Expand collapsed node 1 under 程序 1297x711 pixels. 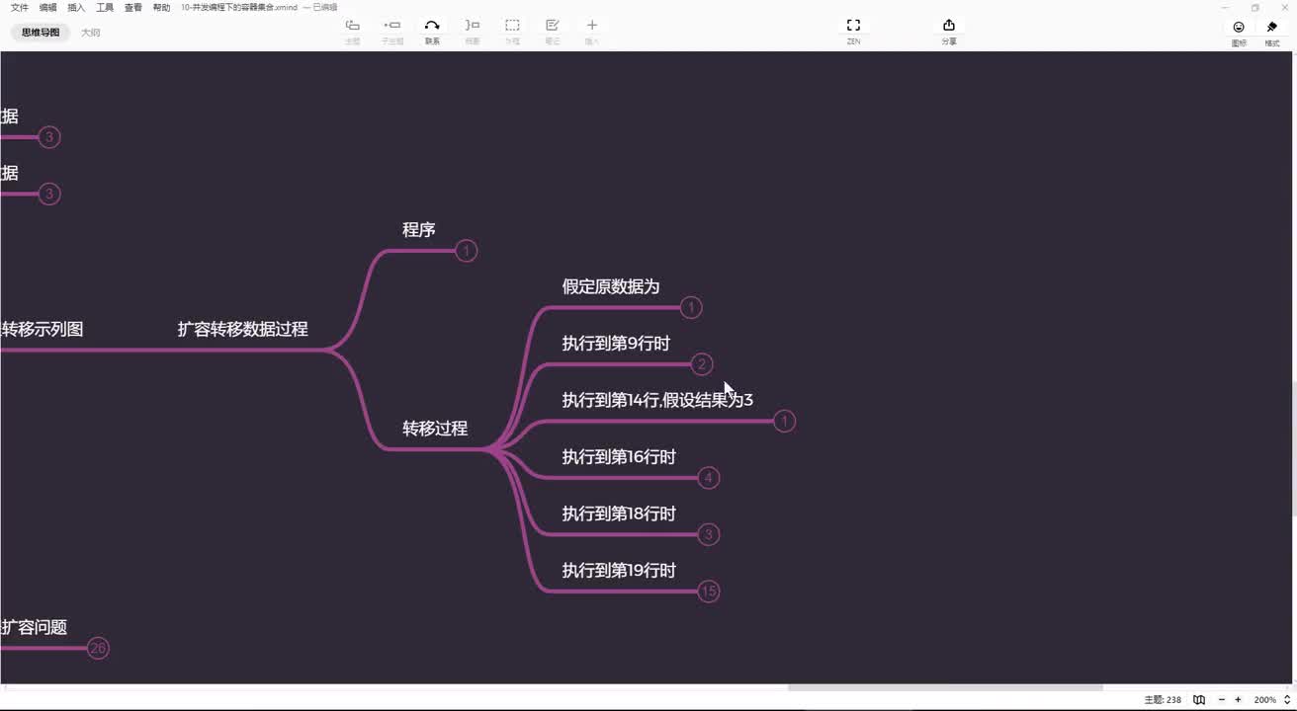coord(467,251)
